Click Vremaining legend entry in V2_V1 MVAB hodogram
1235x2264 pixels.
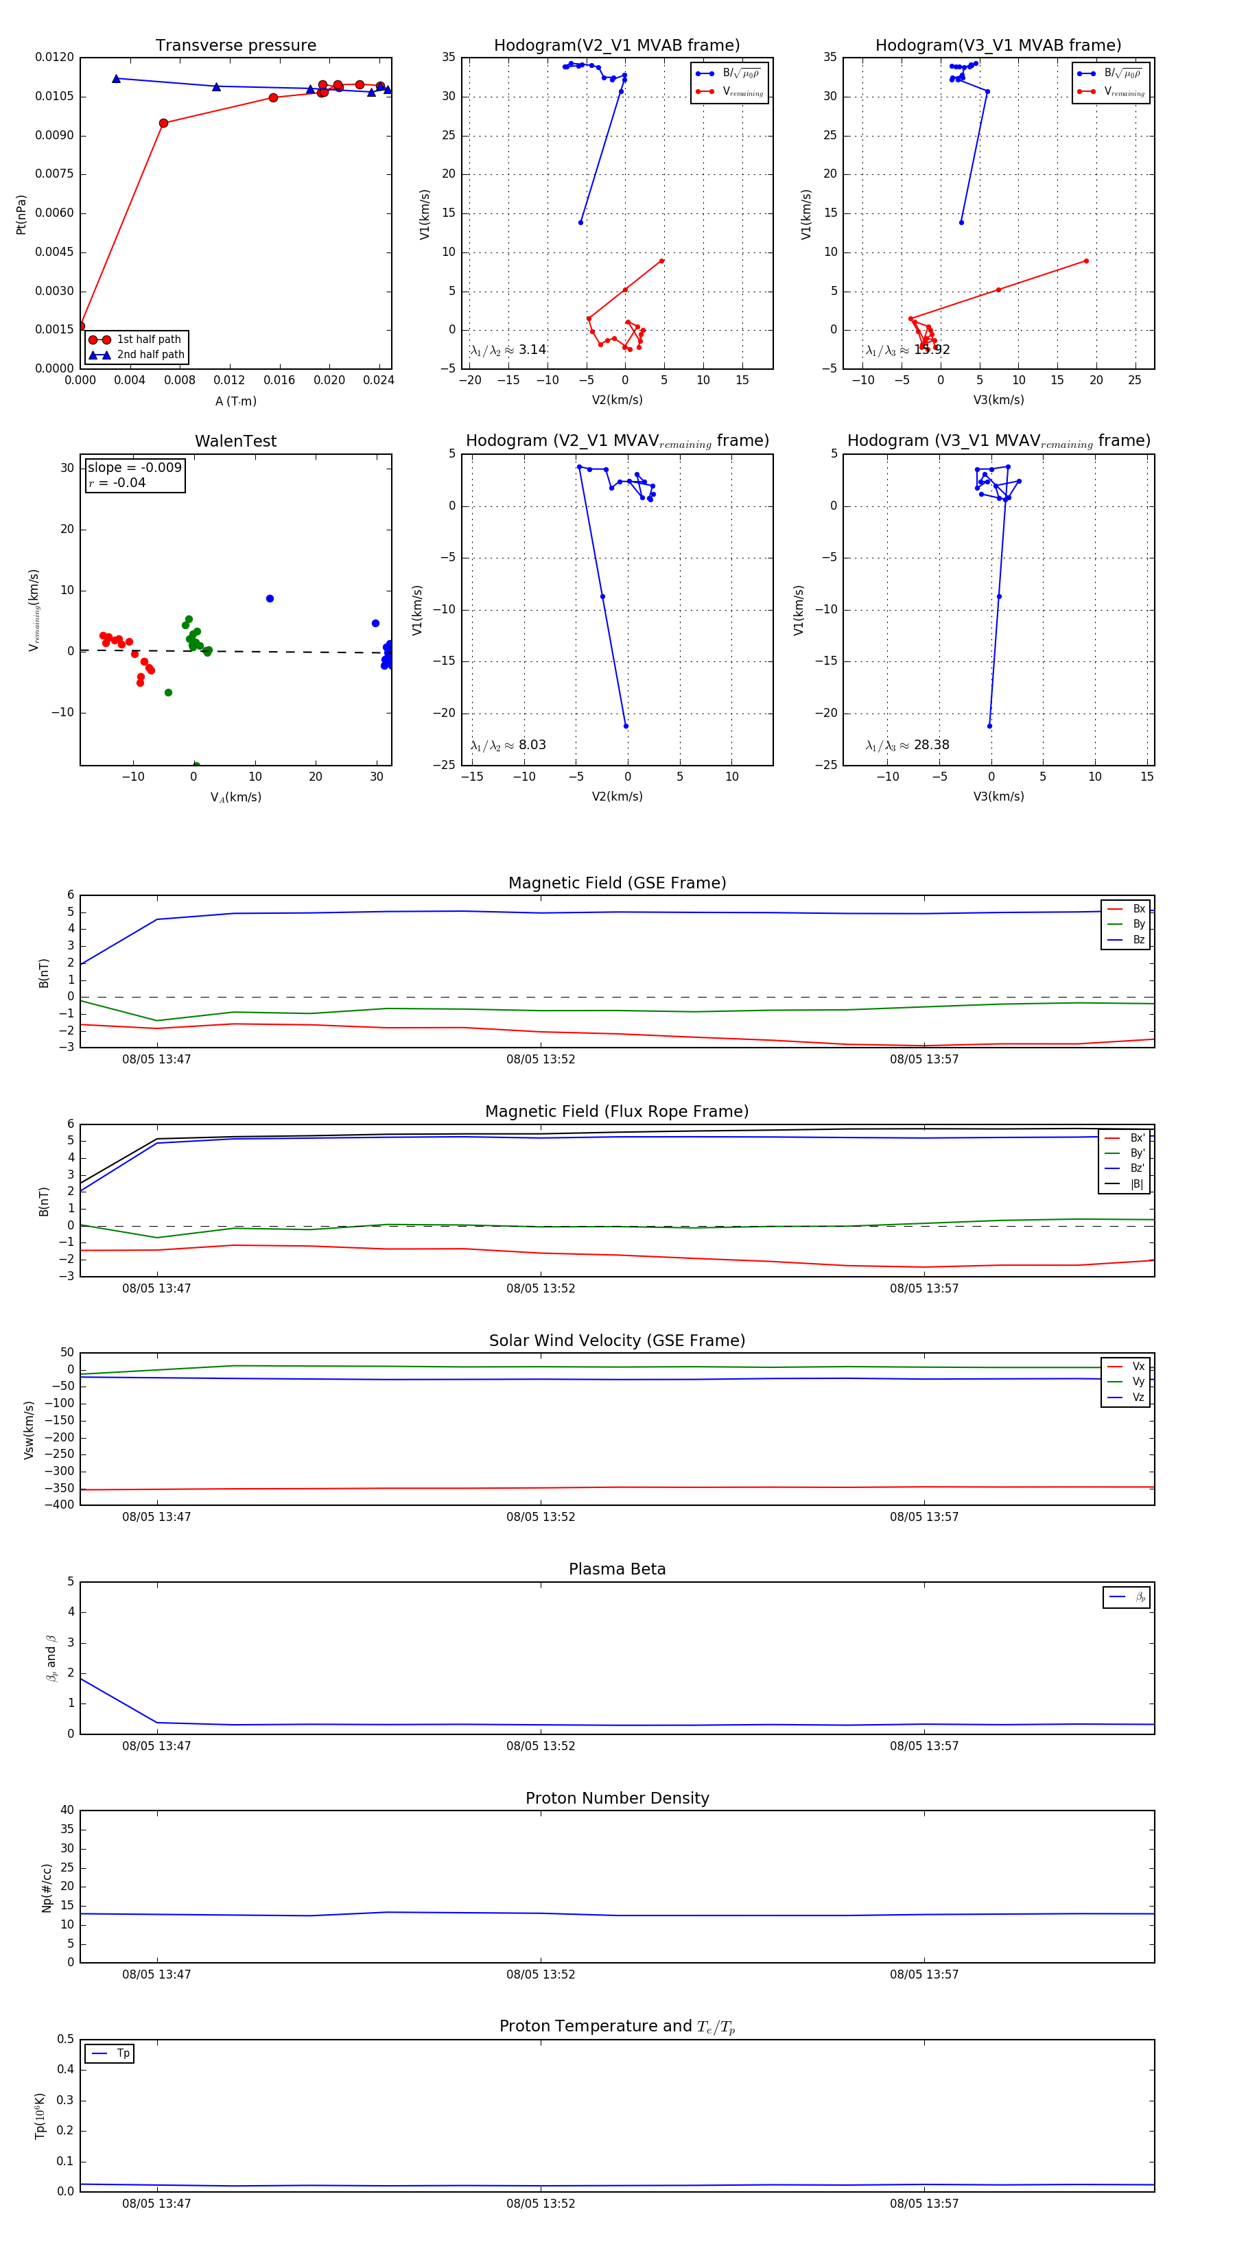point(729,91)
